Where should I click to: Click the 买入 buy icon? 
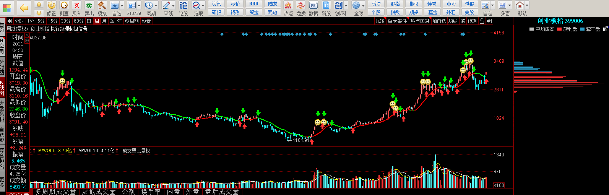(77, 5)
